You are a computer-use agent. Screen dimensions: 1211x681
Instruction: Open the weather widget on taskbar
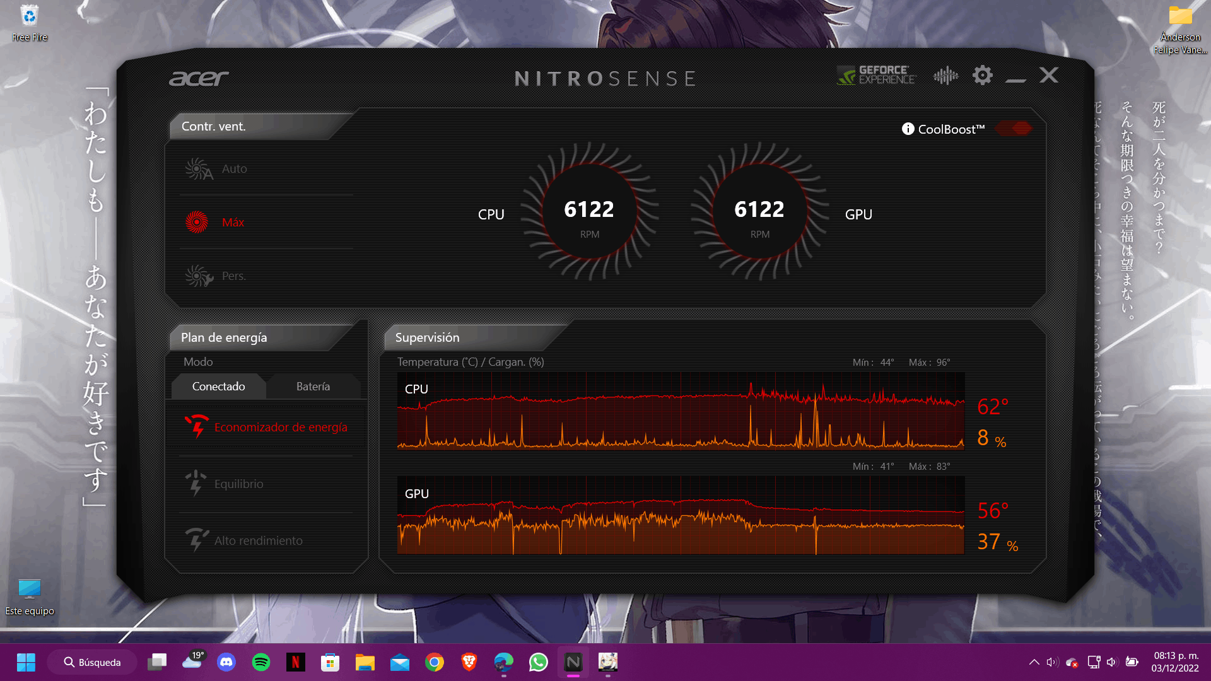coord(193,662)
